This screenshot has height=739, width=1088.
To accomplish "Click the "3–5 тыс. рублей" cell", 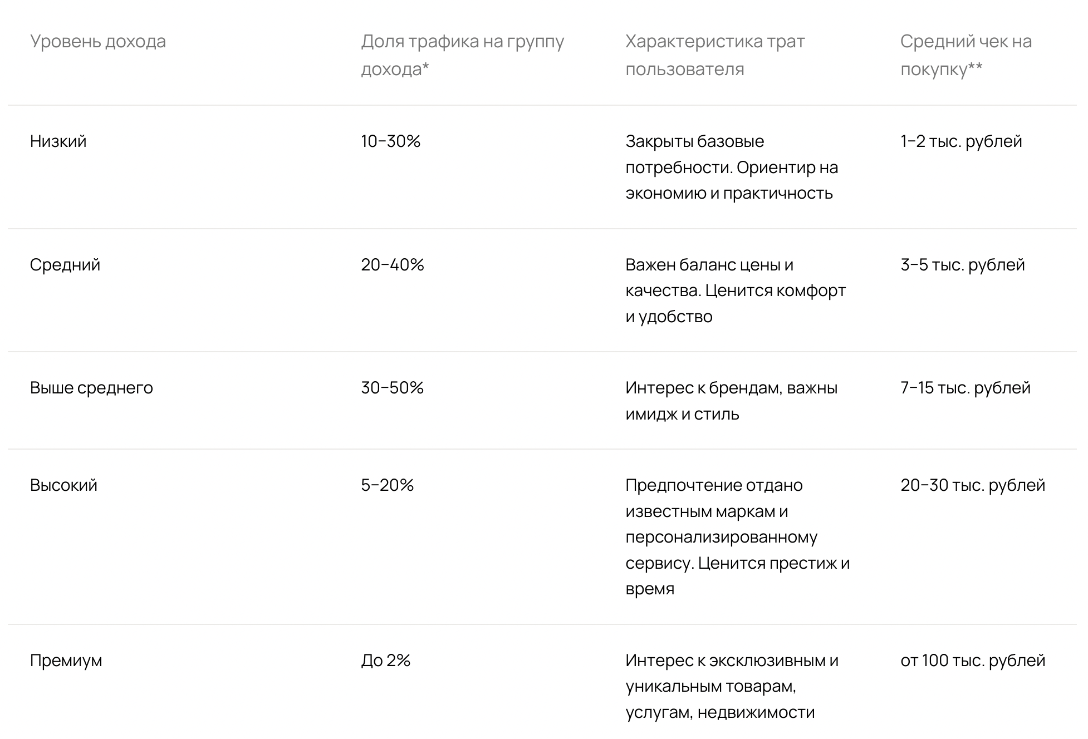I will tap(962, 265).
